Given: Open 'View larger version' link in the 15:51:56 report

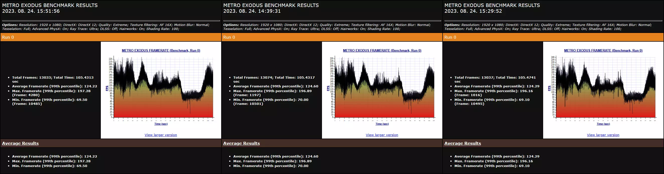Looking at the screenshot, I should click(161, 135).
